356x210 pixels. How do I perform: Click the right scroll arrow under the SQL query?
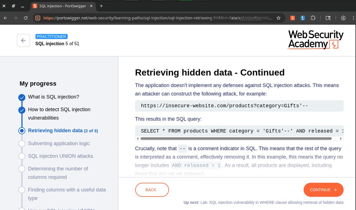click(341, 138)
